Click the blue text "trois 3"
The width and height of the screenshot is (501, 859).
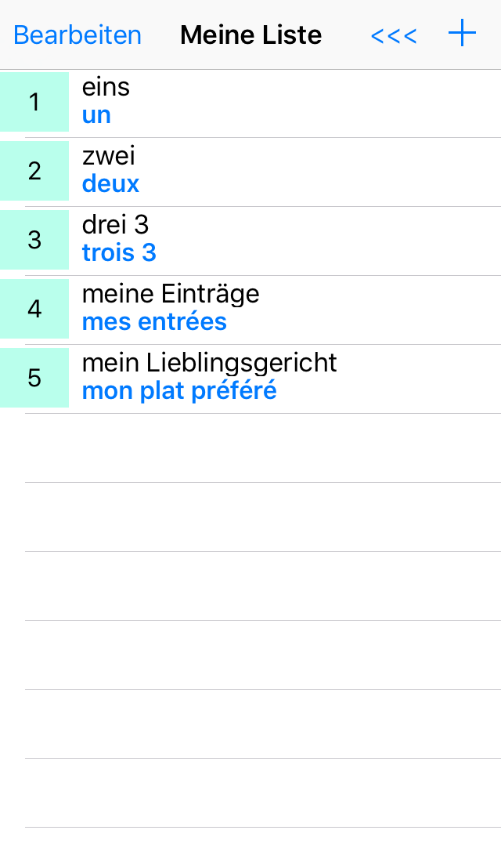click(119, 253)
